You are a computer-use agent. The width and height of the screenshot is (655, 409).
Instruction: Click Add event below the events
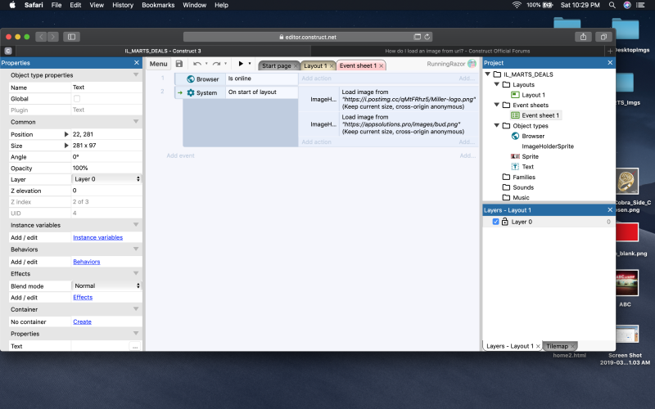[x=180, y=155]
